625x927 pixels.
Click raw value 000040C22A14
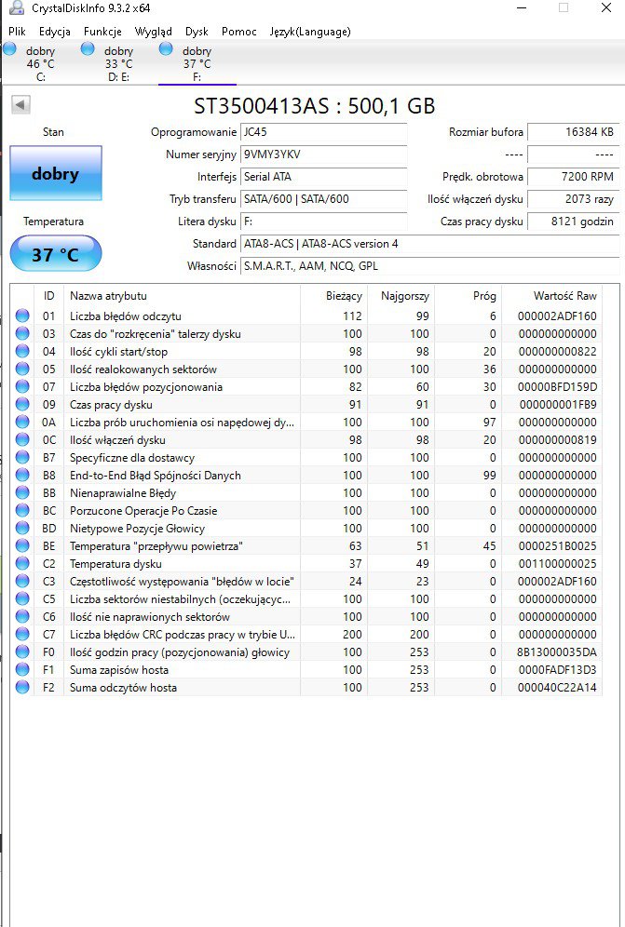tap(557, 687)
